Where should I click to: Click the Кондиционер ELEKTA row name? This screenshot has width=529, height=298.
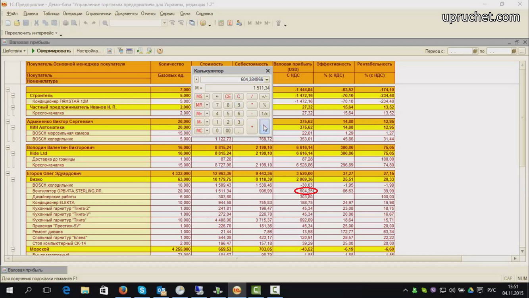coord(53,203)
